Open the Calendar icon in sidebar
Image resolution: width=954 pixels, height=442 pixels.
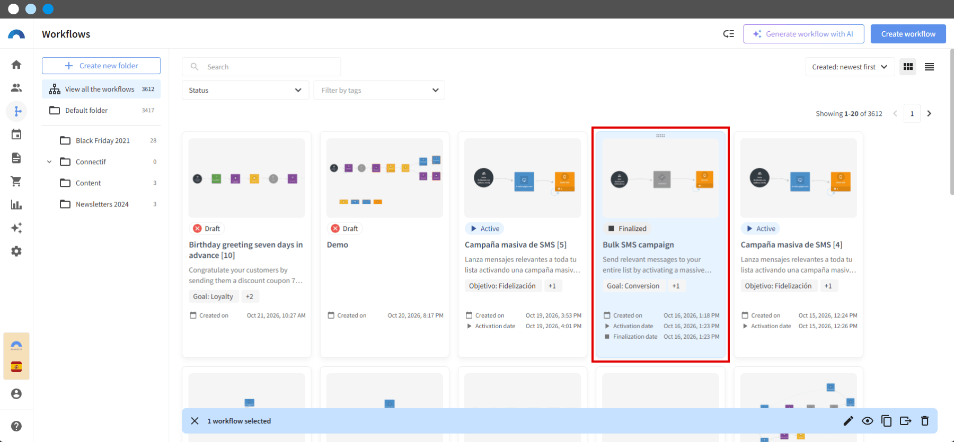pos(16,134)
